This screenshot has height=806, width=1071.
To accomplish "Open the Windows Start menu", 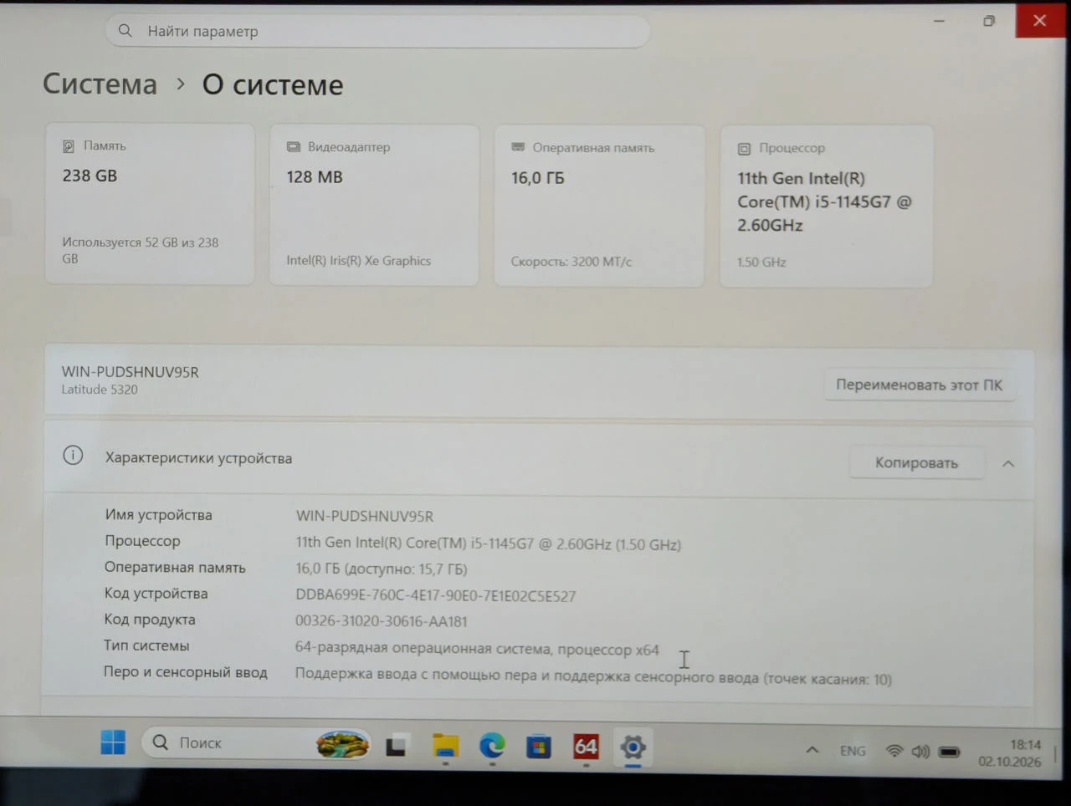I will tap(113, 742).
